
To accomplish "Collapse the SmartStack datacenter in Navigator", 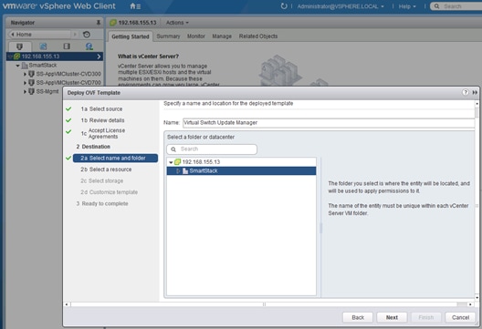I will [x=17, y=66].
